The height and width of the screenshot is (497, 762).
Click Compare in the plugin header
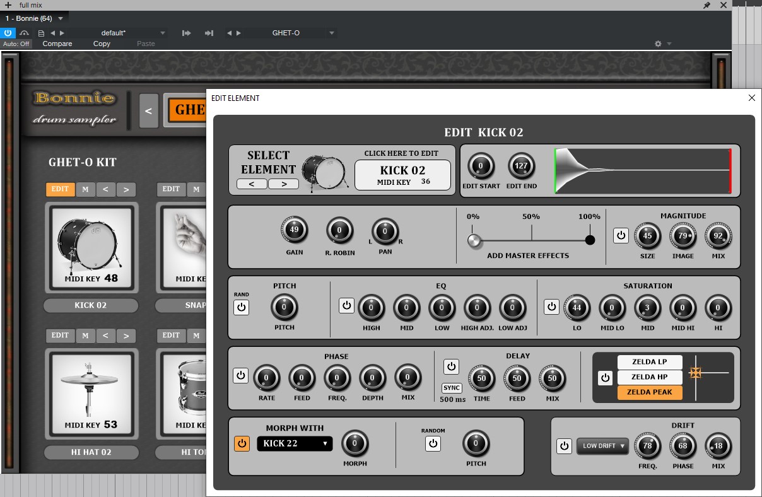(57, 44)
